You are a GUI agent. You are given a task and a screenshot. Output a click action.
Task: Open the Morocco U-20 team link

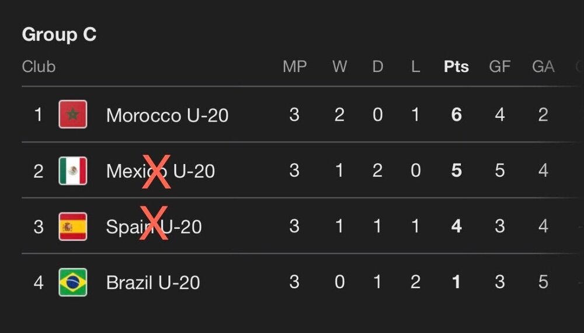pyautogui.click(x=167, y=115)
